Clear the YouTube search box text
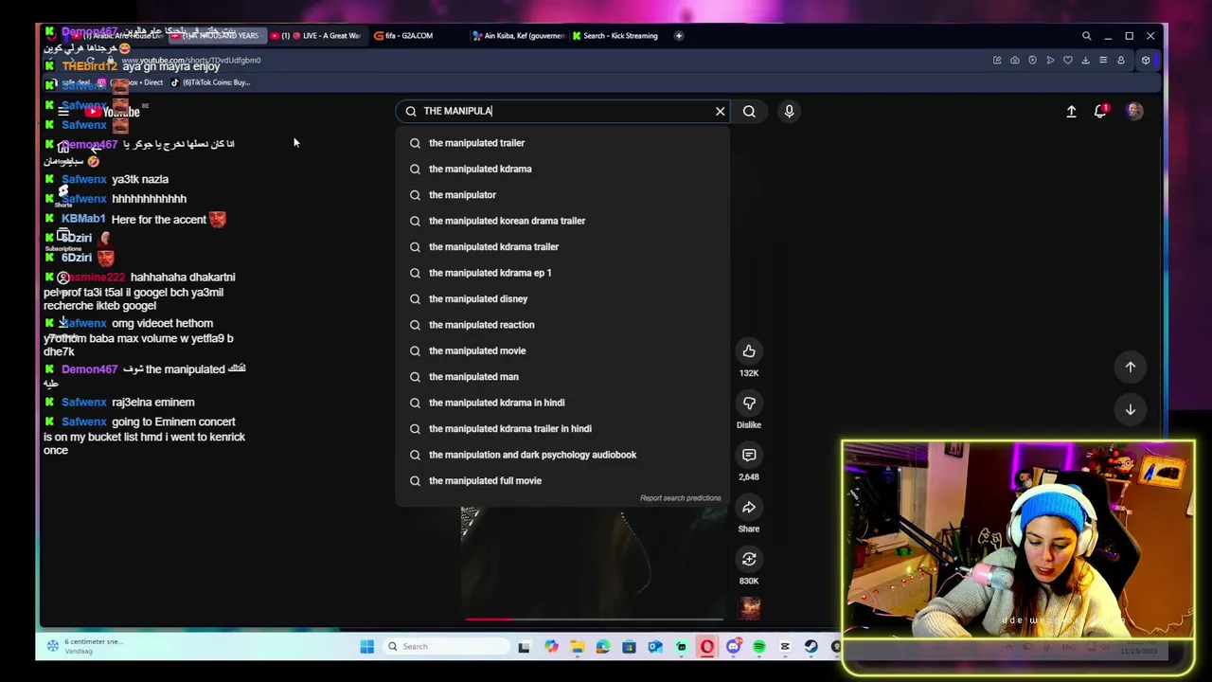The width and height of the screenshot is (1212, 682). pos(720,111)
